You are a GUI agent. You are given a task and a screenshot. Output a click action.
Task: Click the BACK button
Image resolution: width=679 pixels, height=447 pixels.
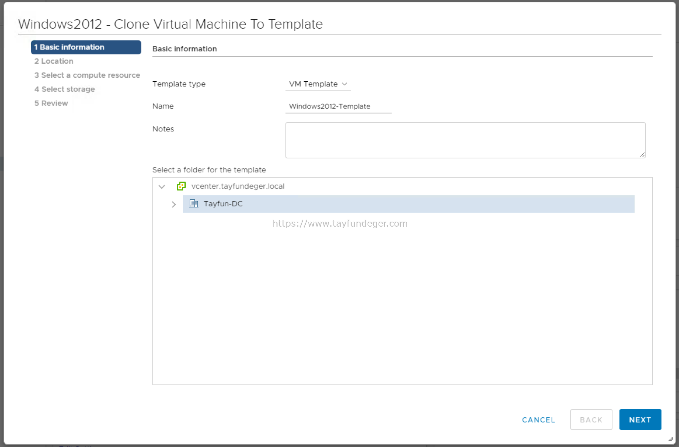[x=591, y=420]
